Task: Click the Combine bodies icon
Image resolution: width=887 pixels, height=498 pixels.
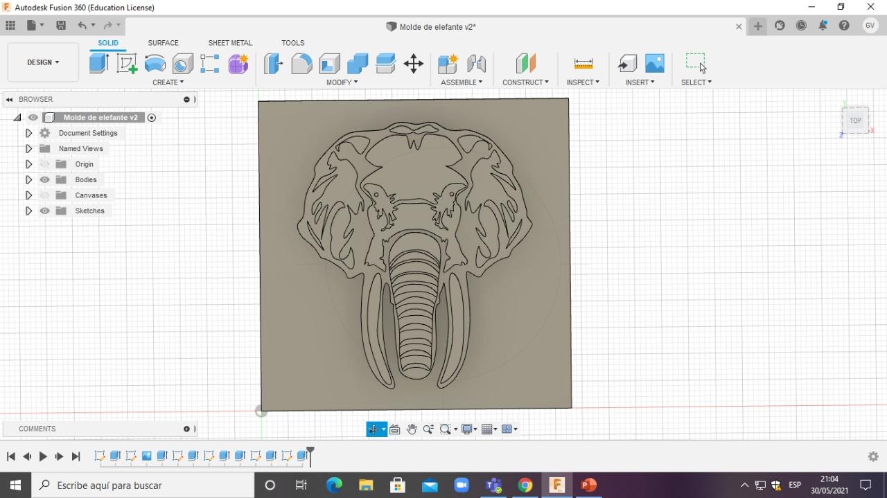Action: coord(358,63)
